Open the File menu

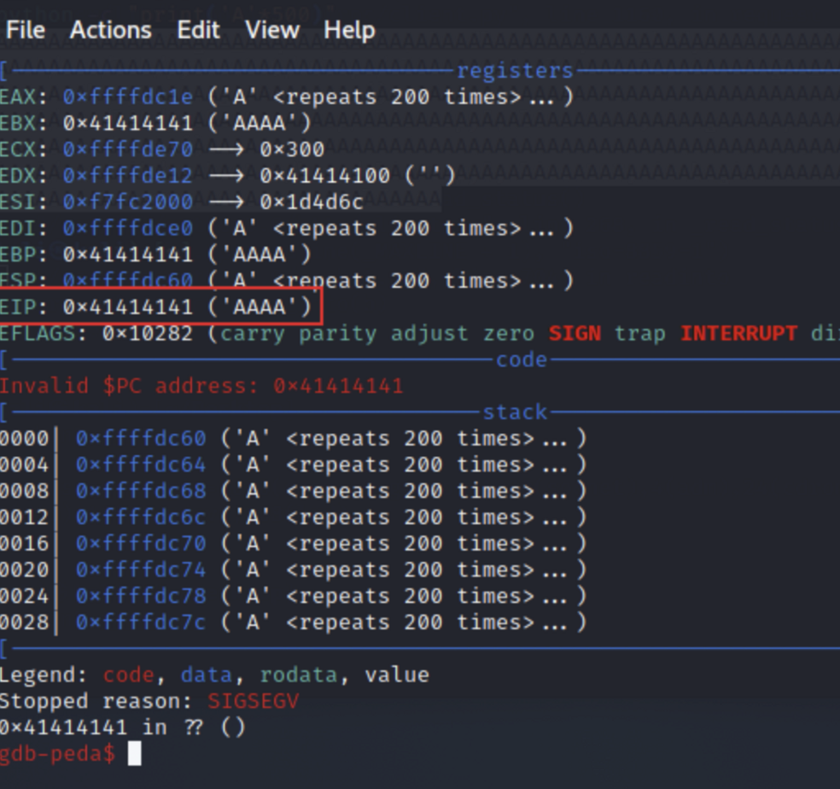tap(25, 31)
